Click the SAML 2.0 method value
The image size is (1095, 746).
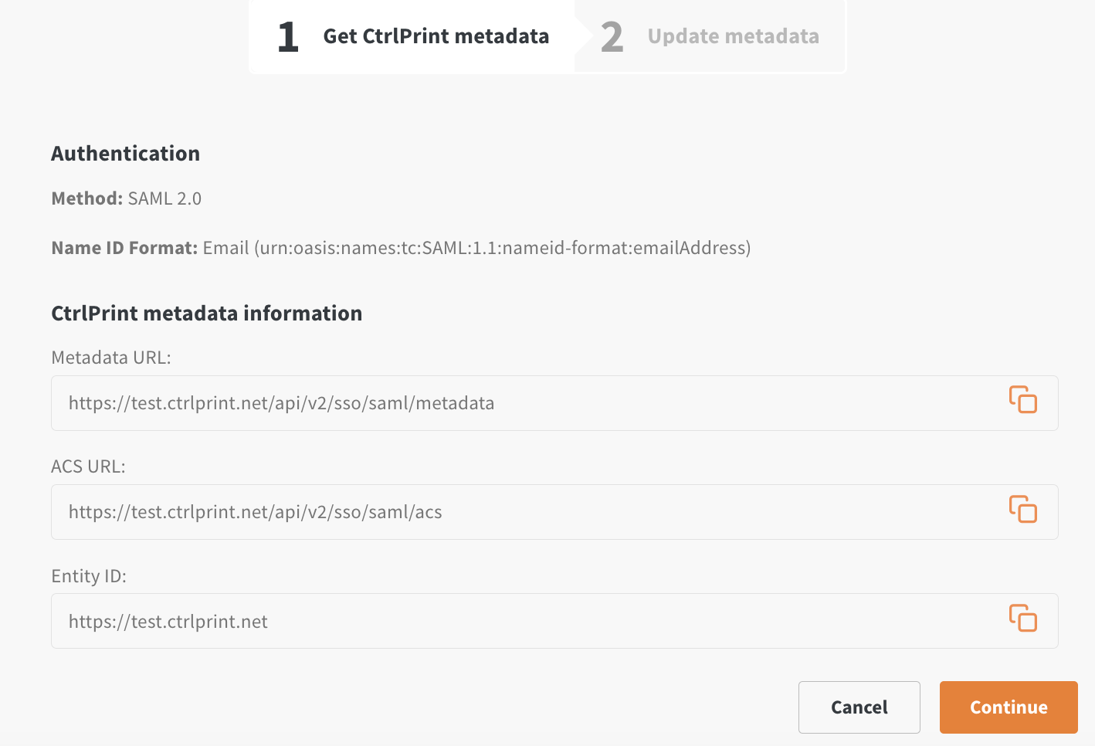(x=164, y=198)
